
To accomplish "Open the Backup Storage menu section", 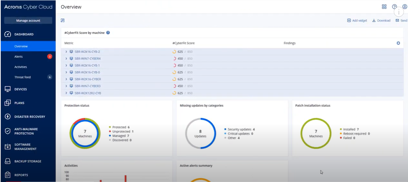I will (28, 161).
